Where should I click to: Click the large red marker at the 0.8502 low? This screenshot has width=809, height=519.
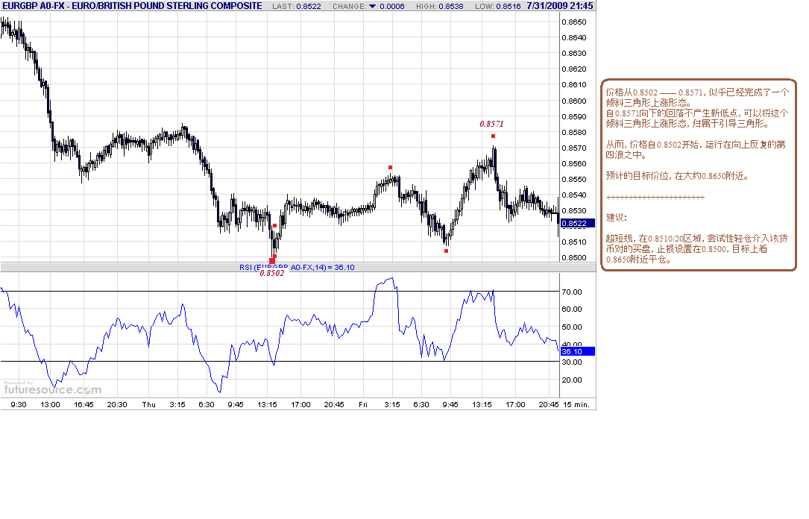point(272,260)
